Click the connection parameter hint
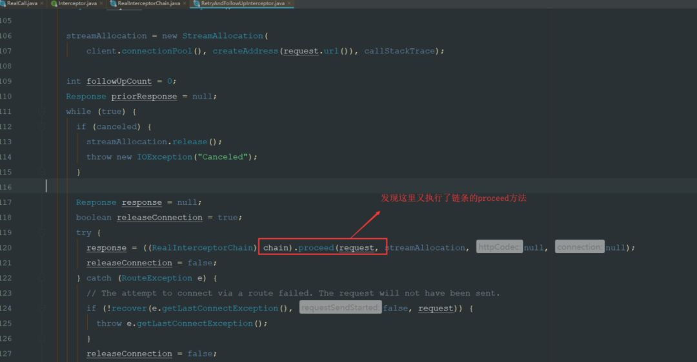The width and height of the screenshot is (697, 362). [580, 247]
